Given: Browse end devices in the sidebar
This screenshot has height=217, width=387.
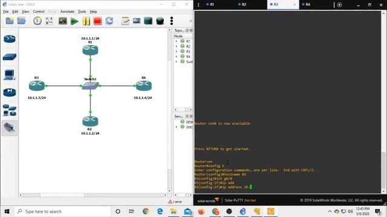Looking at the screenshot, I should pyautogui.click(x=10, y=75).
